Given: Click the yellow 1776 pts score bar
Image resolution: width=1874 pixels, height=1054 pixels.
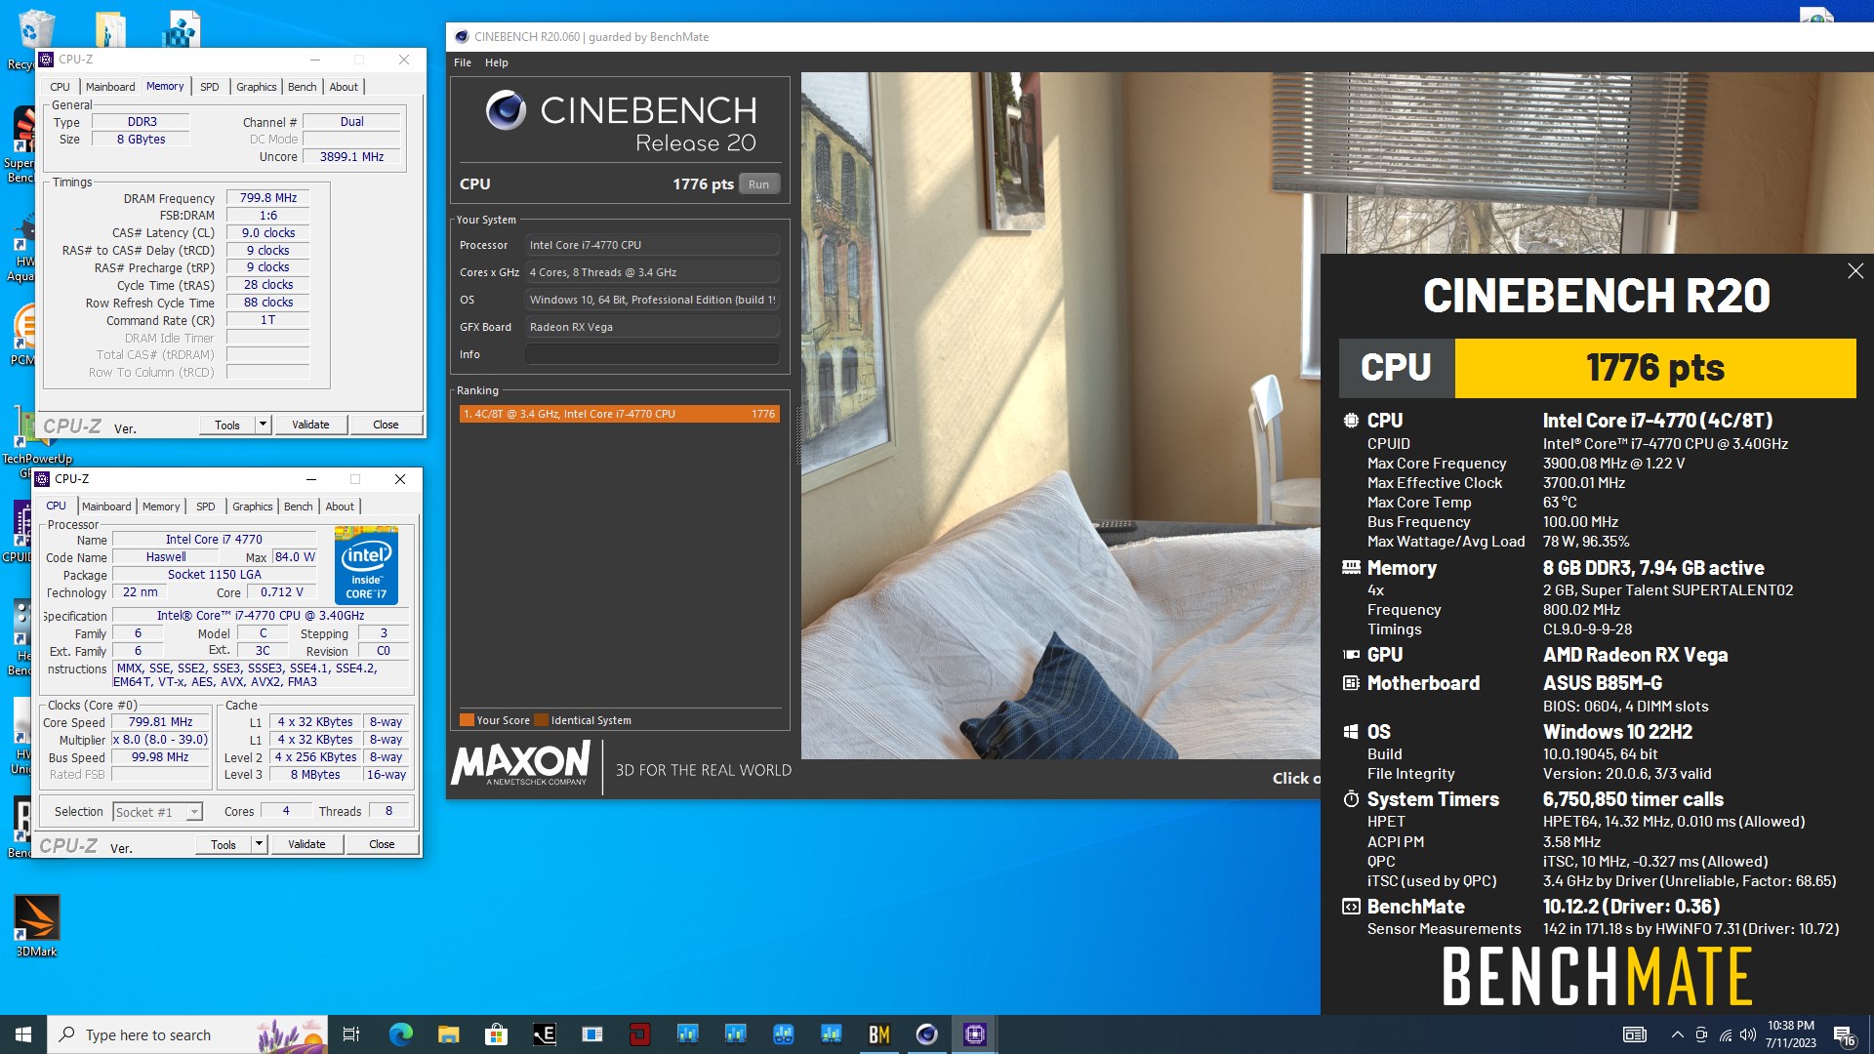Looking at the screenshot, I should pos(1655,368).
